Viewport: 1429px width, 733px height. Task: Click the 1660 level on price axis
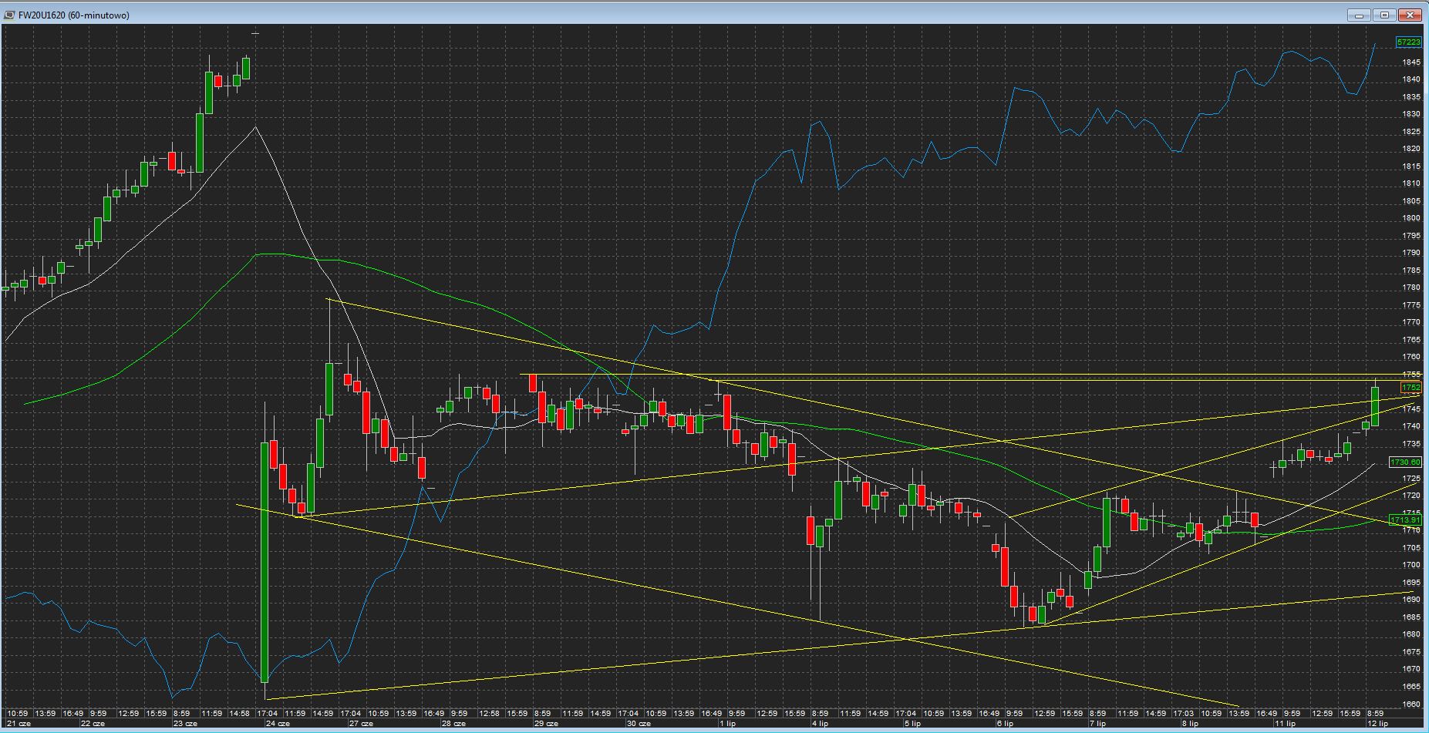(1410, 704)
